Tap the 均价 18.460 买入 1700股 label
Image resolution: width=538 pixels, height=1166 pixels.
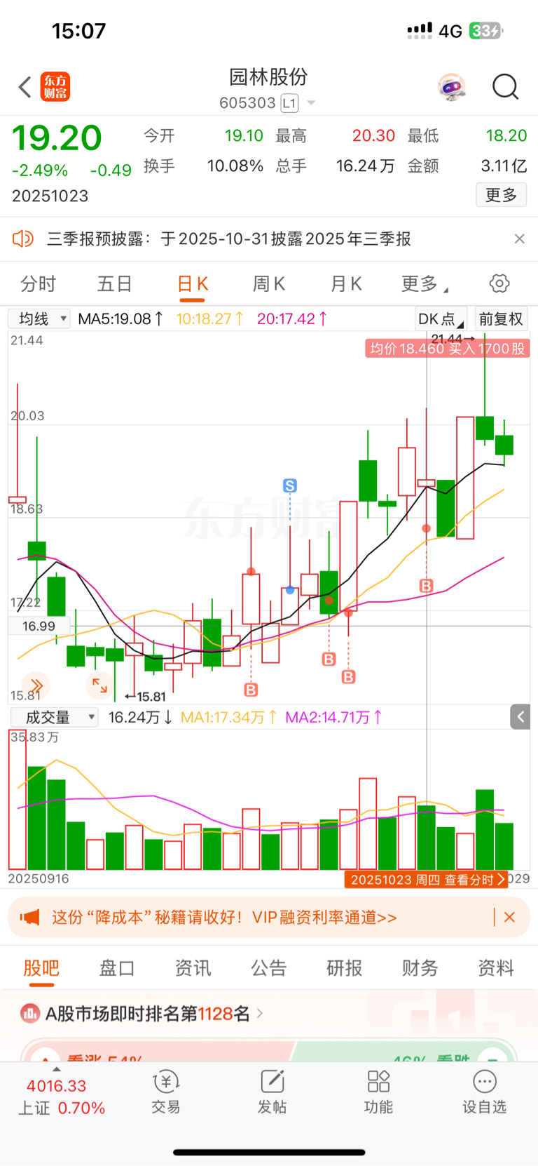(447, 349)
